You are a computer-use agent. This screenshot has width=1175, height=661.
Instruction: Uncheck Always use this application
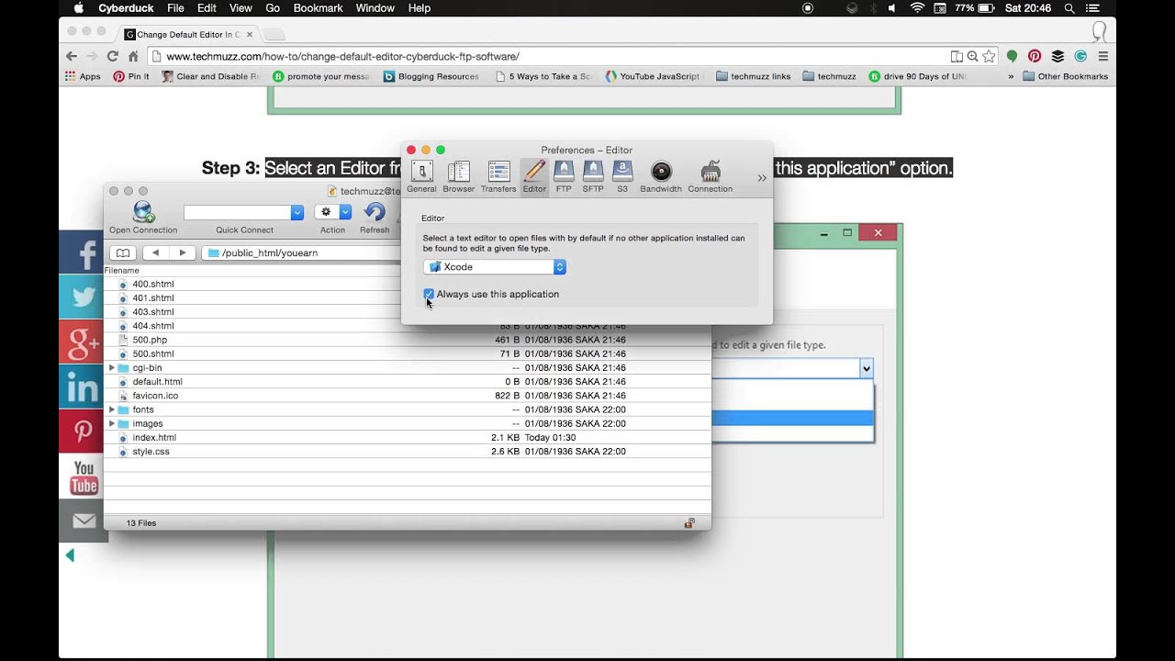[x=429, y=294]
